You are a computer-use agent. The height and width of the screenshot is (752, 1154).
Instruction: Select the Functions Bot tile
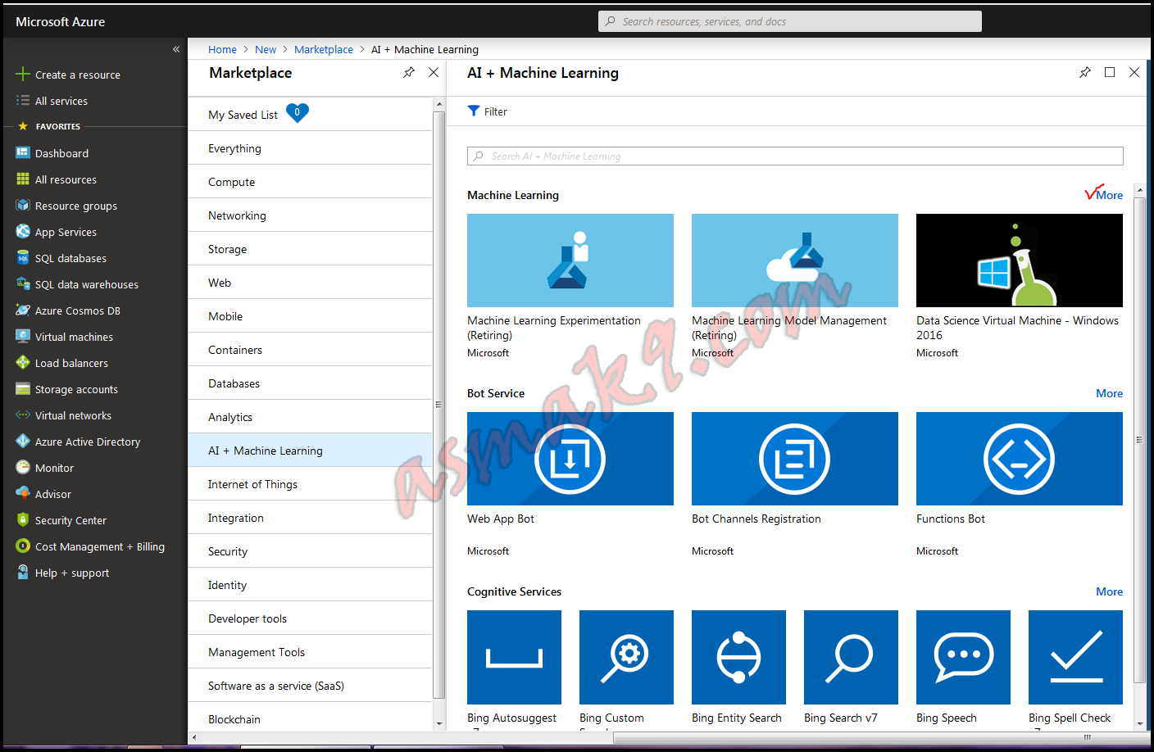[x=1019, y=459]
